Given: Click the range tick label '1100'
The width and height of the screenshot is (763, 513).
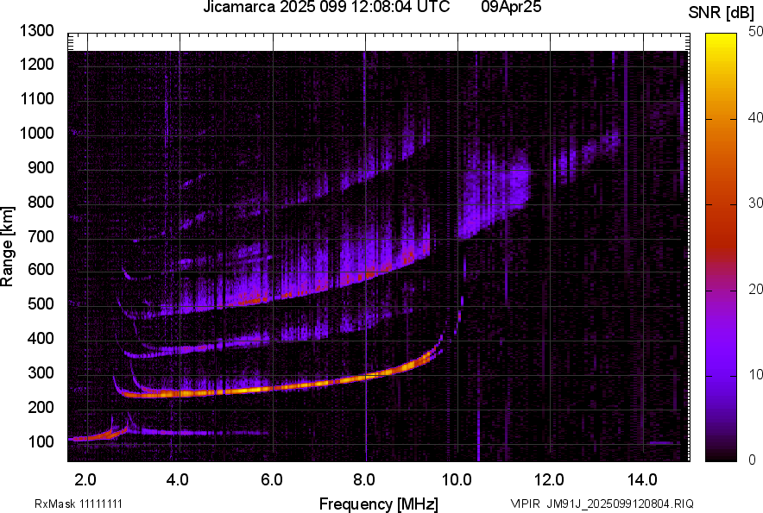Looking at the screenshot, I should tap(37, 98).
